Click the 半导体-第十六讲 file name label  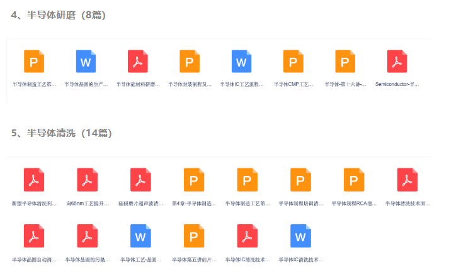tap(345, 84)
